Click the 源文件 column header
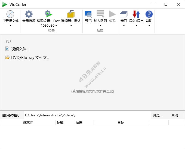The image size is (185, 149). coord(28,122)
